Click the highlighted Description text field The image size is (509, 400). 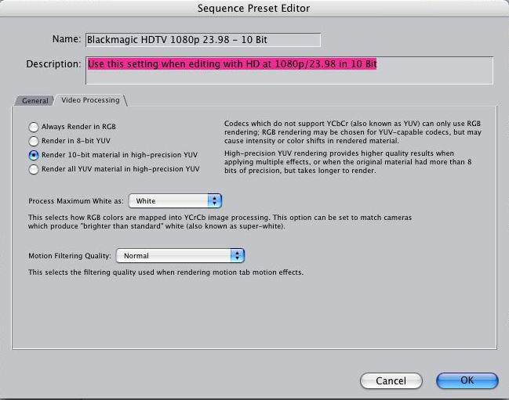click(289, 70)
